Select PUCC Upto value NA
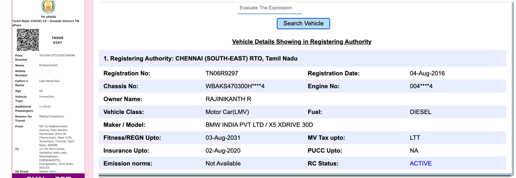 click(x=414, y=151)
